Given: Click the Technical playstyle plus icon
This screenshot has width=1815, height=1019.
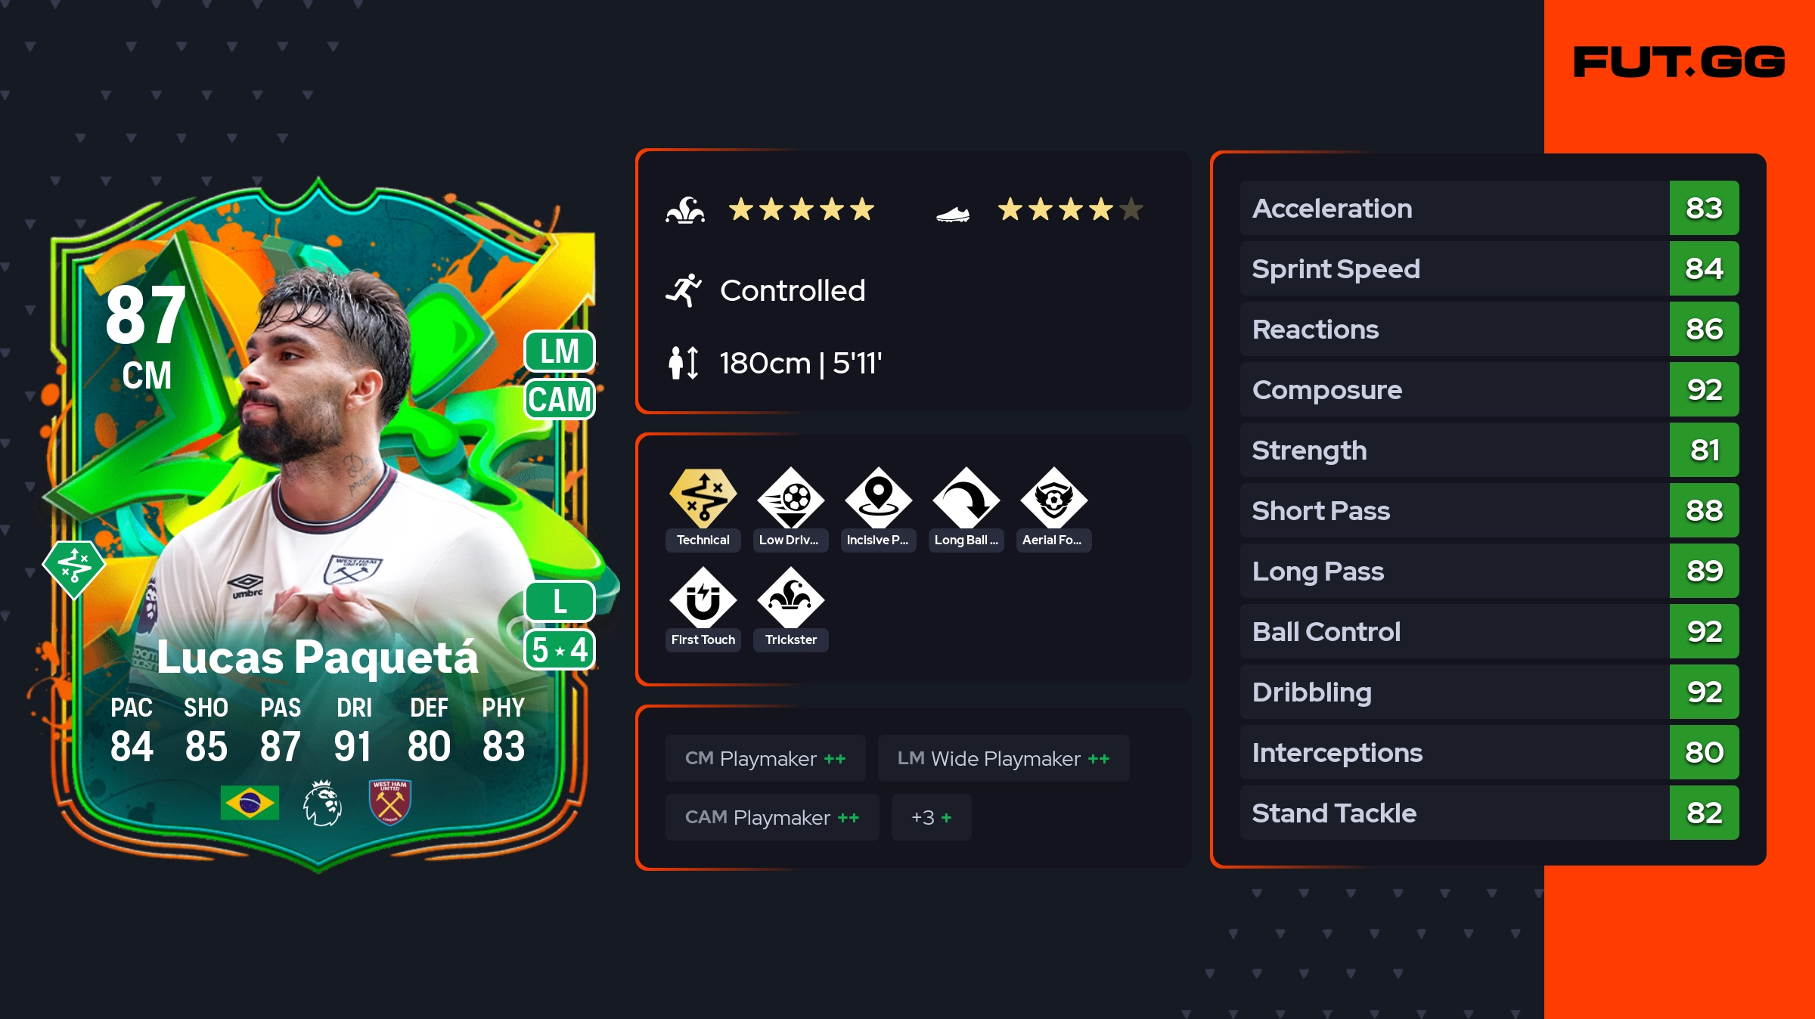Looking at the screenshot, I should (703, 497).
